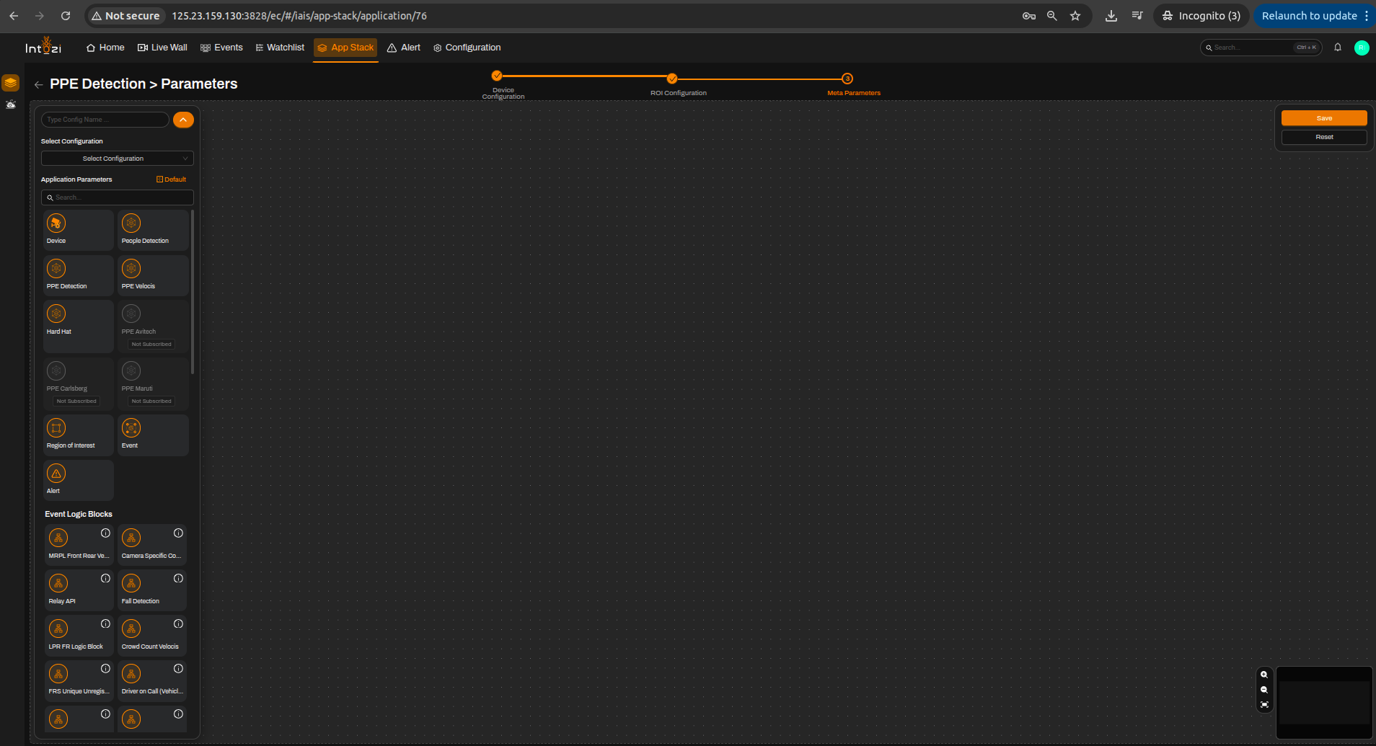
Task: Click the canvas minimap preview
Action: click(x=1324, y=703)
